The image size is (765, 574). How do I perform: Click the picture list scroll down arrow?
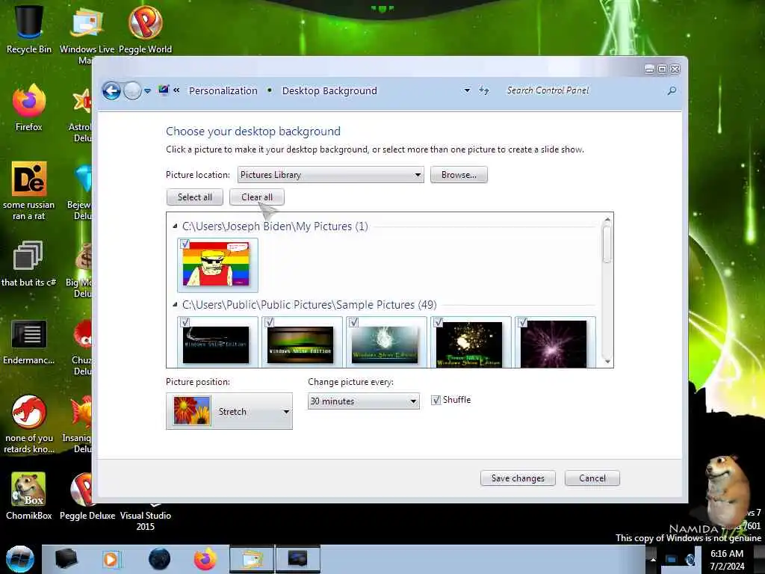click(x=607, y=361)
